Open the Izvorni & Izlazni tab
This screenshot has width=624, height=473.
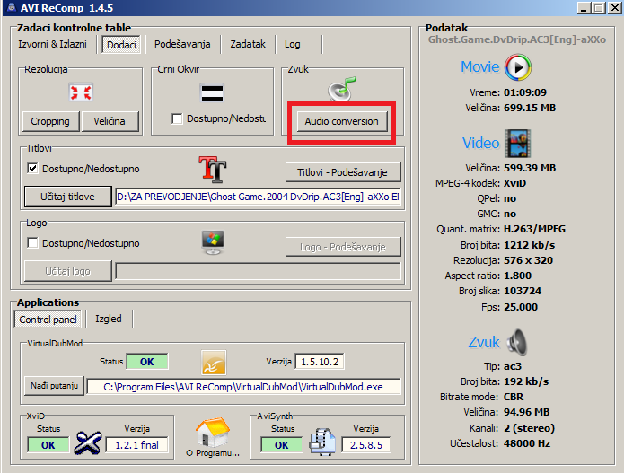tap(53, 44)
